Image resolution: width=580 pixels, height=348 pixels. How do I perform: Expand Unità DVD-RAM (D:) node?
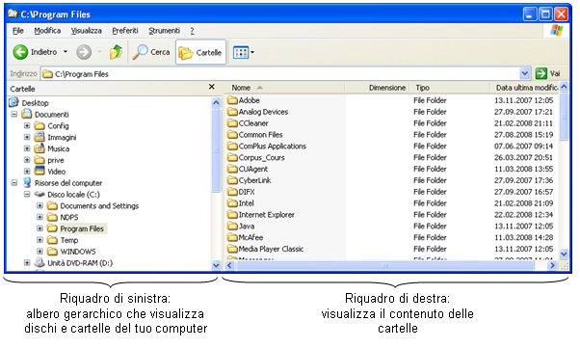click(x=27, y=263)
